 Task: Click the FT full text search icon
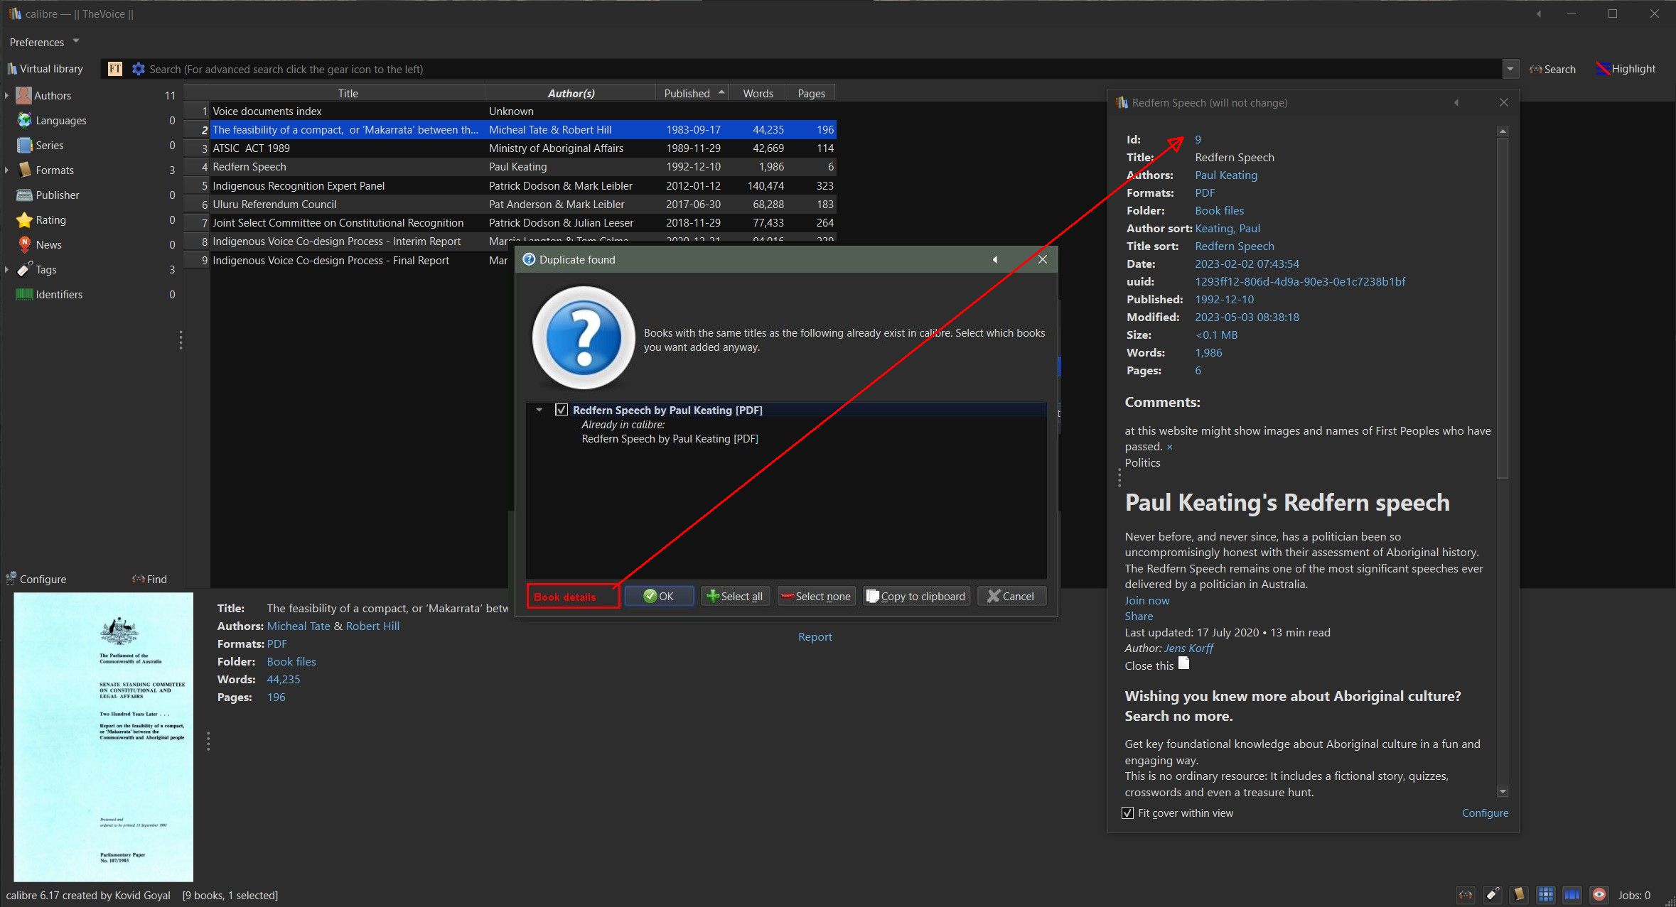[115, 69]
